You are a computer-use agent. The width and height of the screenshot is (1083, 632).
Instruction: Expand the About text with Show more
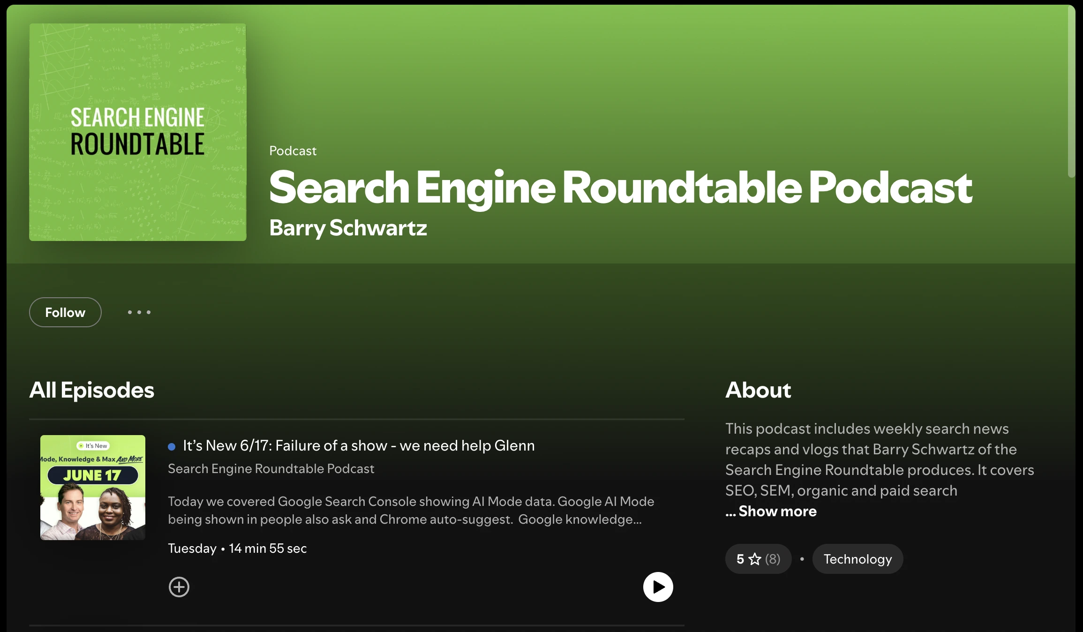pyautogui.click(x=777, y=511)
